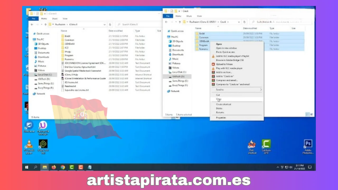The image size is (338, 190).
Task: Open the Share tab in Crack window
Action: (x=189, y=16)
